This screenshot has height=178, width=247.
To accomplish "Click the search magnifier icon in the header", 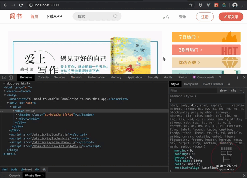I will [x=115, y=16].
